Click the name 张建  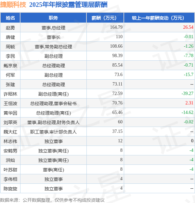(10, 85)
